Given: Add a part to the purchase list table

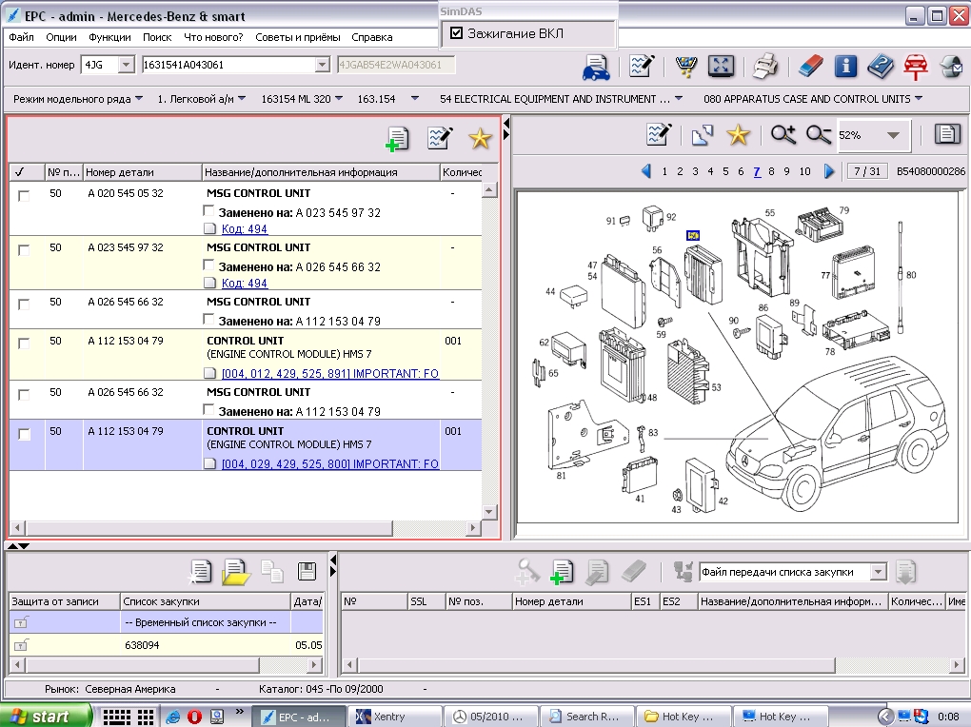Looking at the screenshot, I should pos(562,572).
